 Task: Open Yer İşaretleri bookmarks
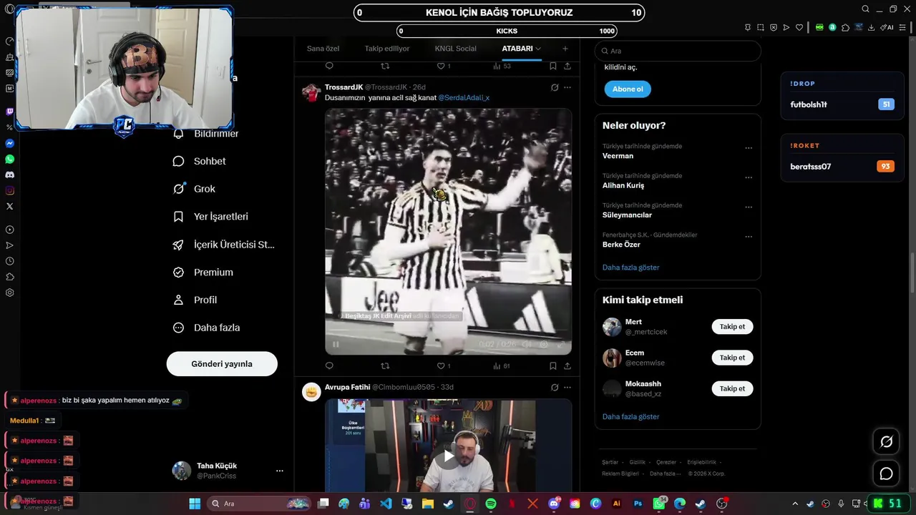click(210, 217)
